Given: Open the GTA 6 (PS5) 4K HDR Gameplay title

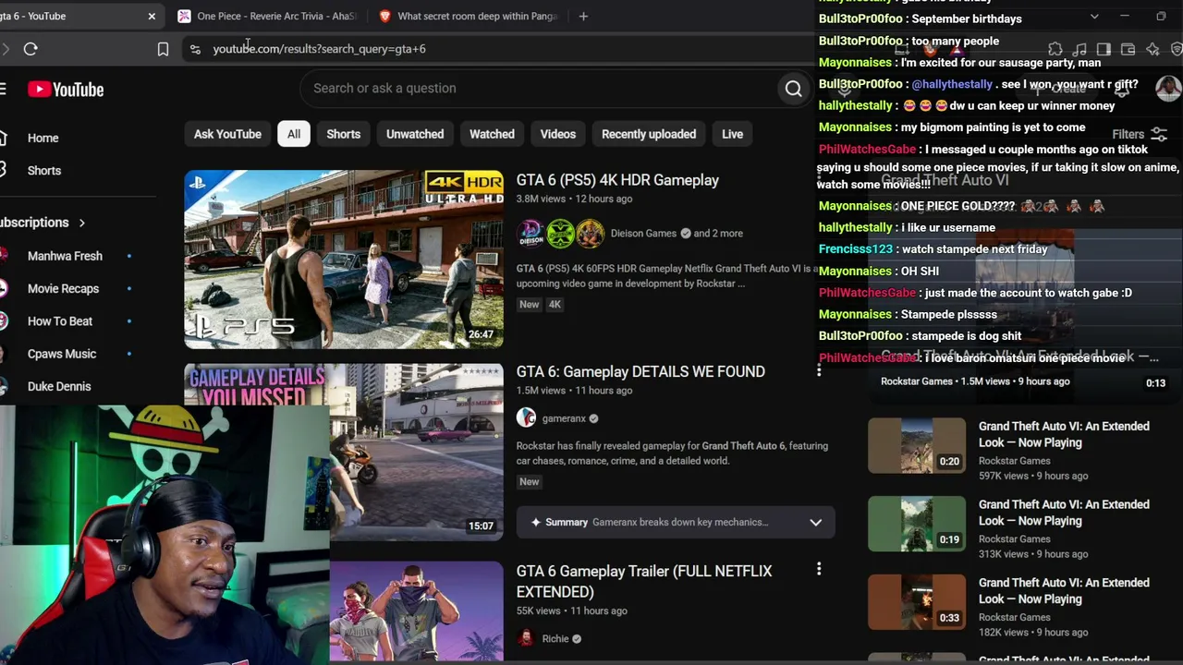Looking at the screenshot, I should coord(617,180).
